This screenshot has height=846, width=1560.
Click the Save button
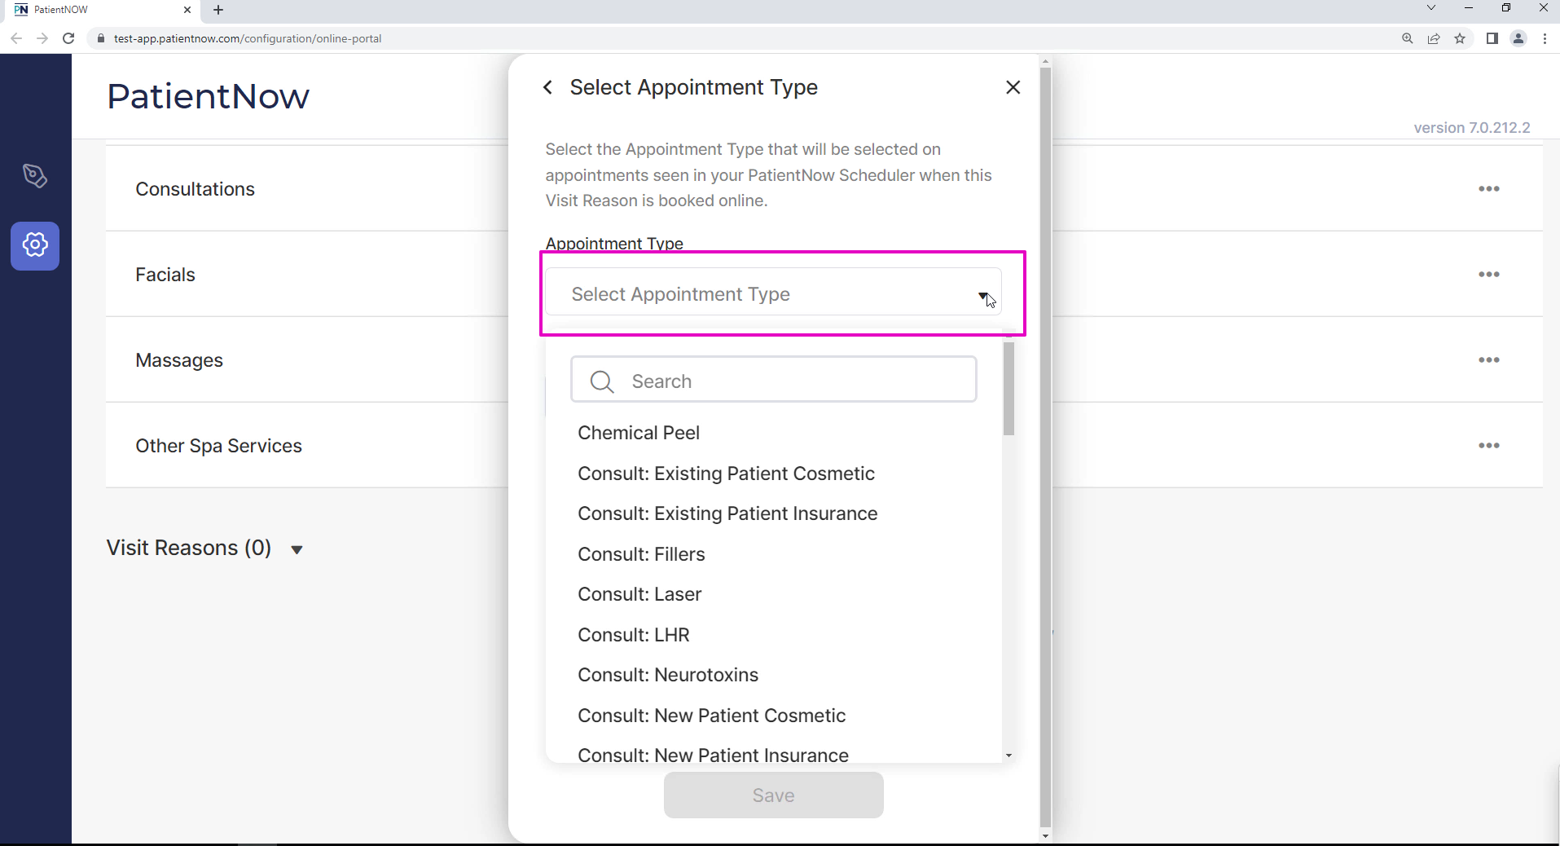click(x=773, y=795)
